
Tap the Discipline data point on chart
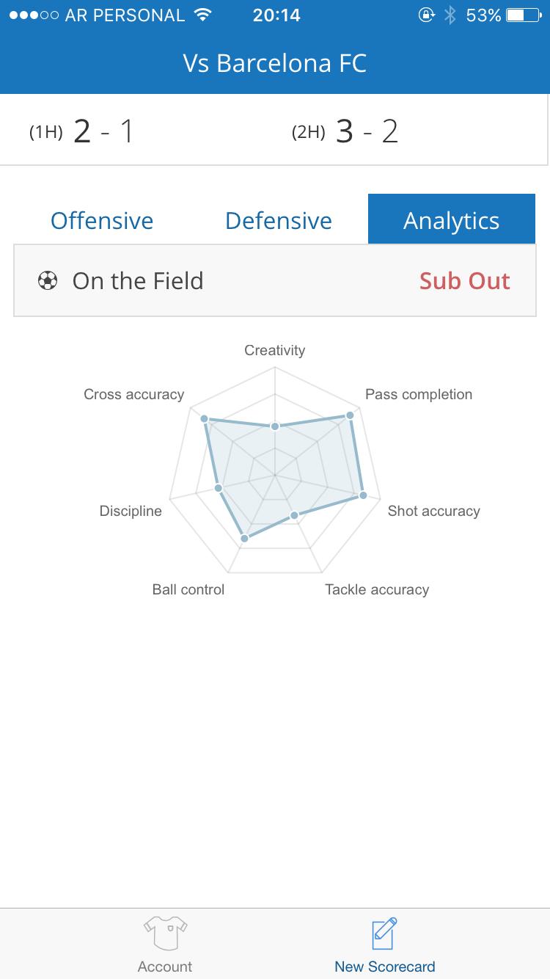point(218,488)
